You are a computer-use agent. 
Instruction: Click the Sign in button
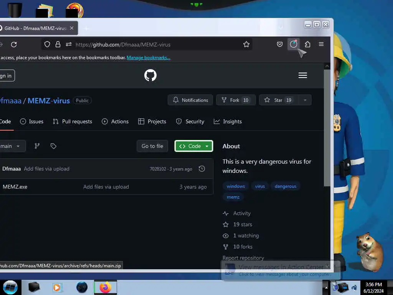click(7, 76)
